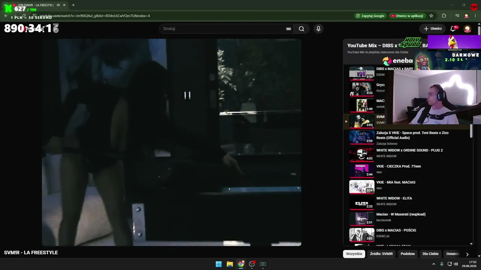Open the YouTube account avatar menu
The width and height of the screenshot is (481, 270).
[x=467, y=29]
